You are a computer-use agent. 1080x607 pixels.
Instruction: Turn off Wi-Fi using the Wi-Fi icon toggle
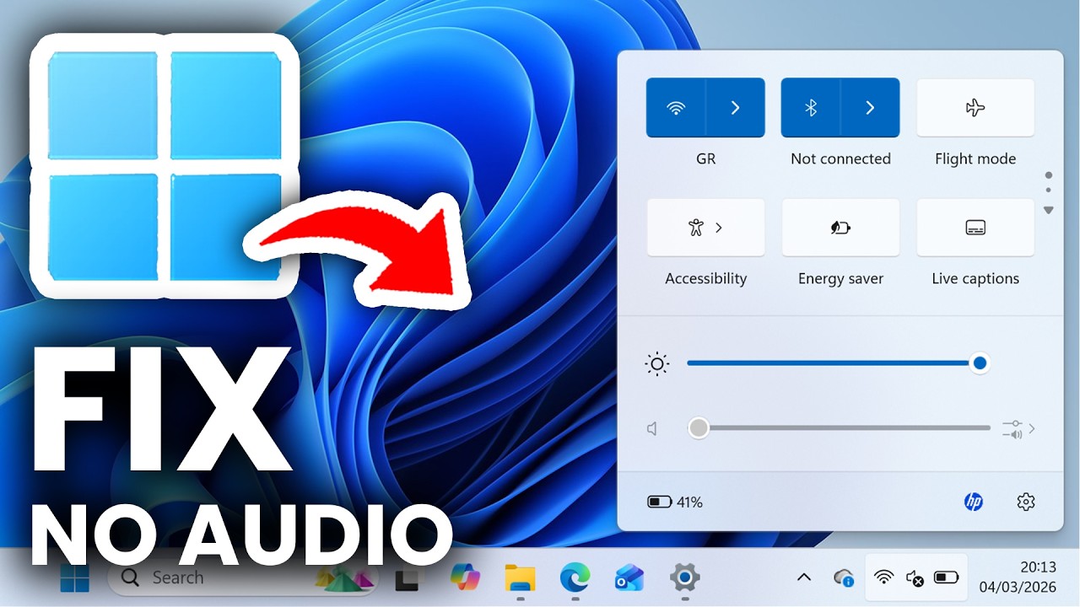676,108
